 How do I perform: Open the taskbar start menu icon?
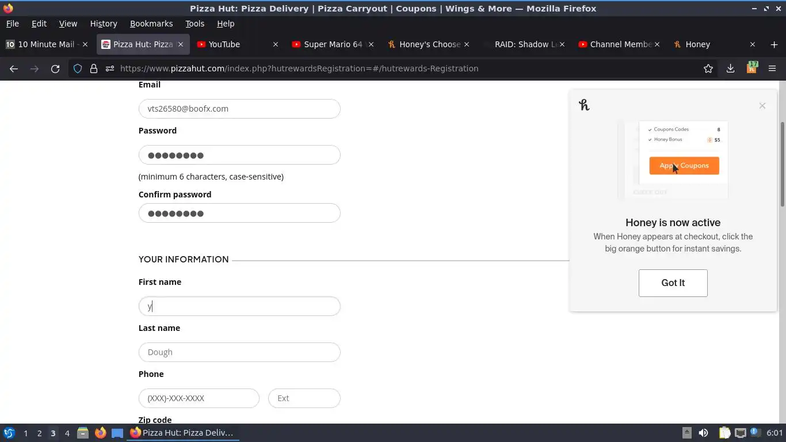tap(9, 433)
